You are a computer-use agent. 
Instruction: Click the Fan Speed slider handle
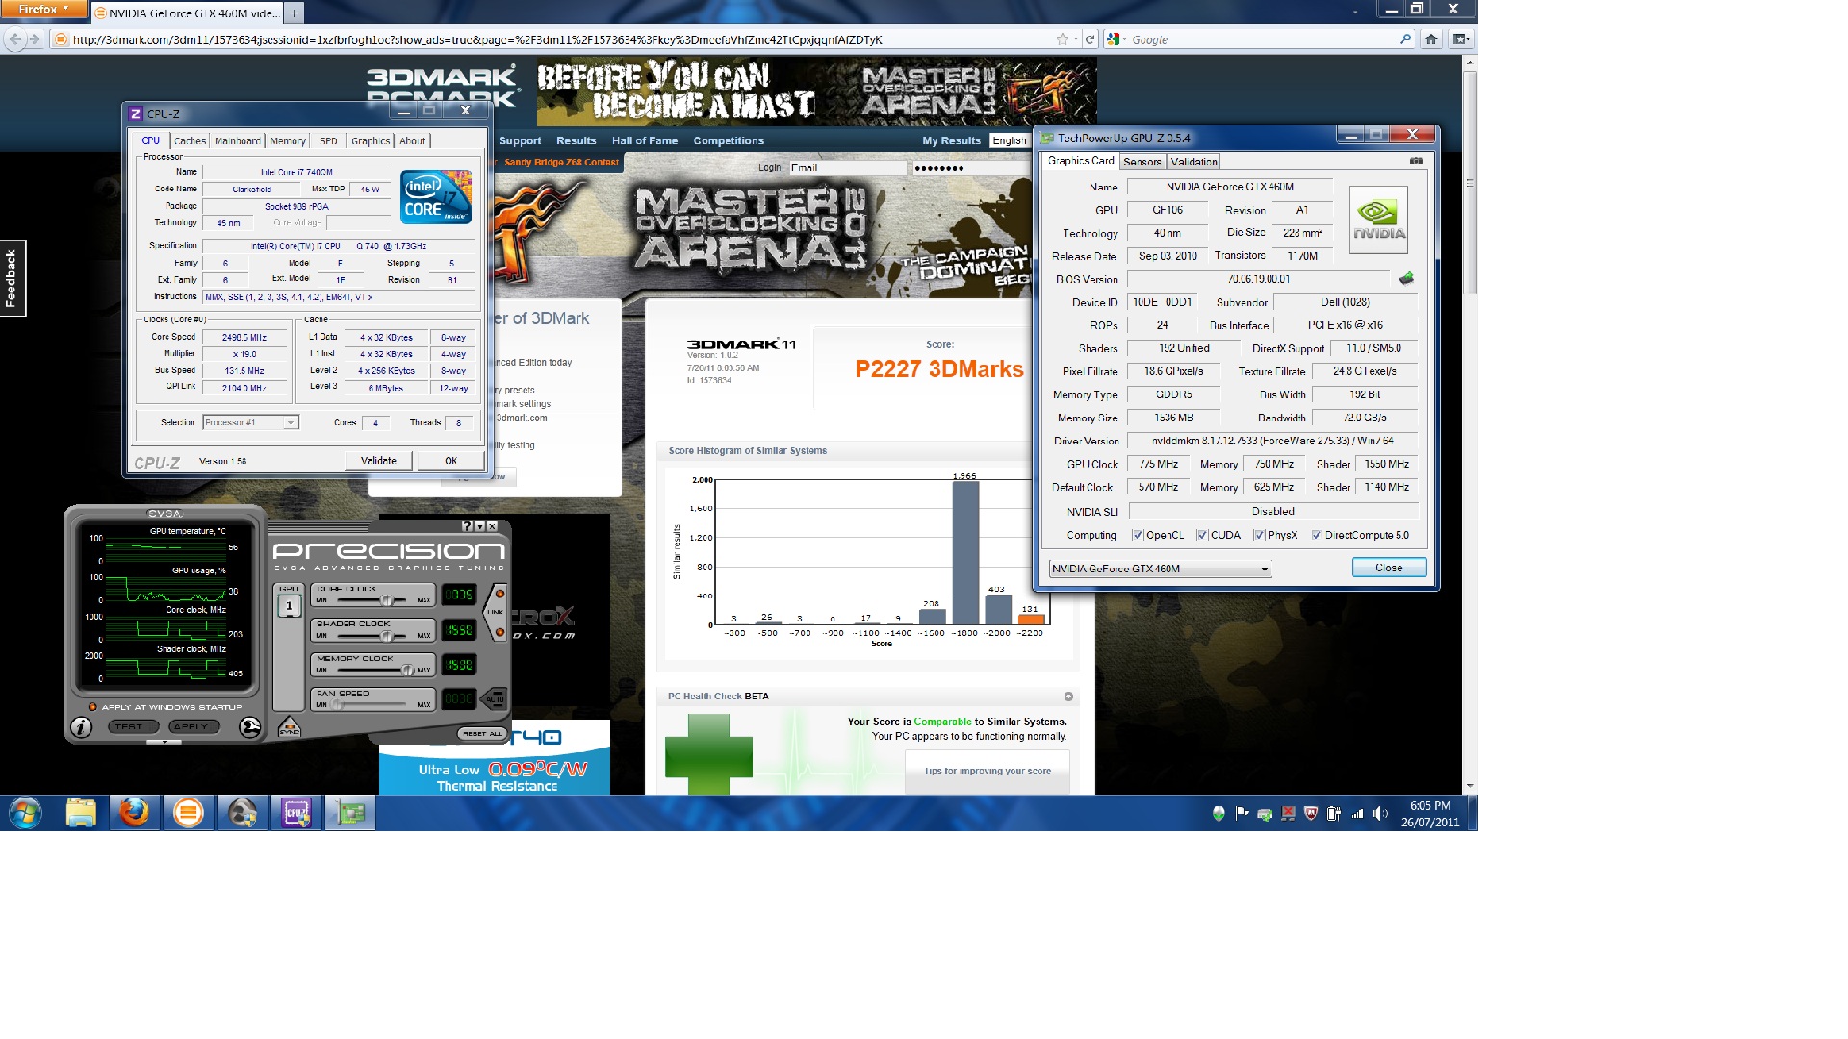[337, 704]
